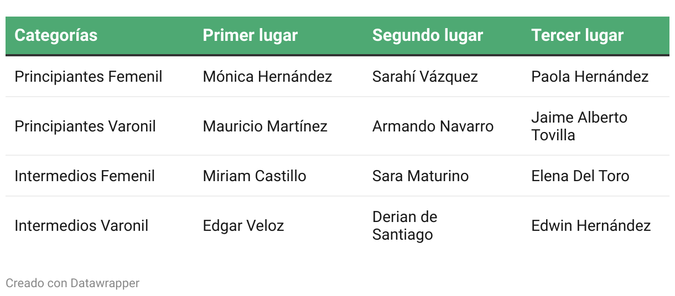Click the Principiantes Varonil row label
The image size is (675, 296).
85,126
